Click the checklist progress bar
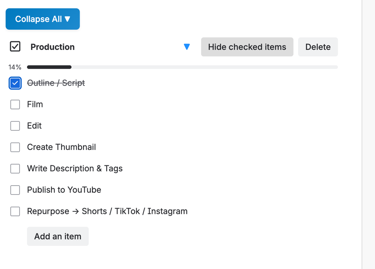Screen dimensions: 375x269 (x=182, y=67)
